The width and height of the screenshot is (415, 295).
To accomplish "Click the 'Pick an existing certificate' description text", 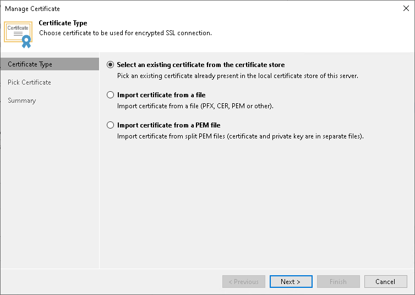I will [237, 76].
